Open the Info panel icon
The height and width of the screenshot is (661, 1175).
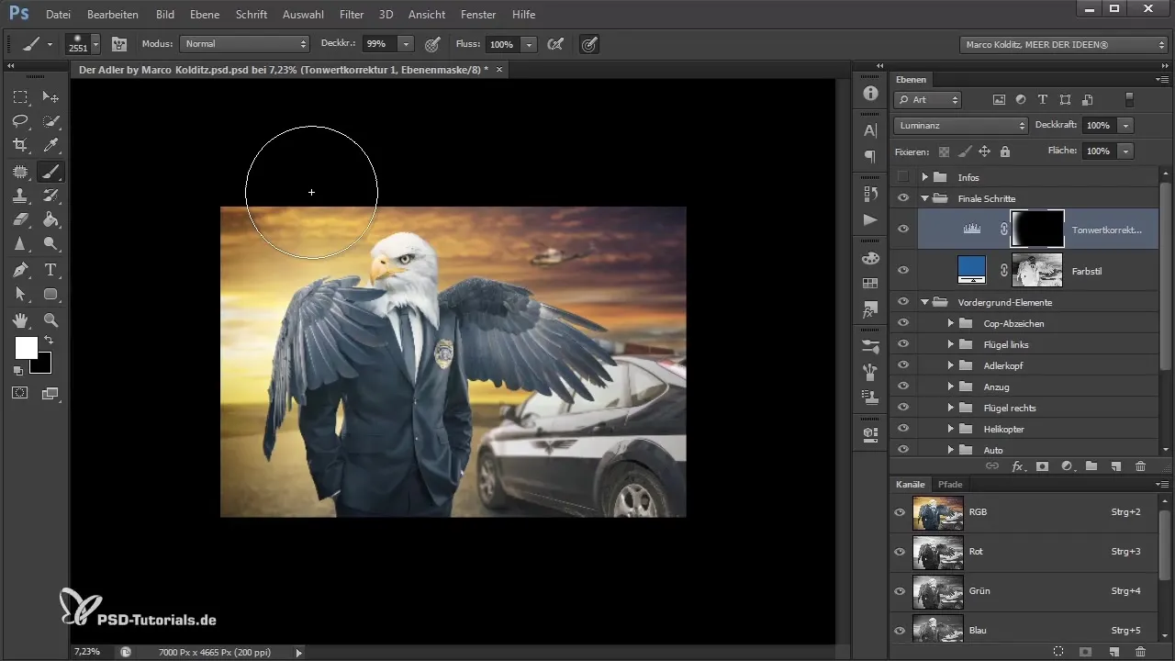pos(870,95)
